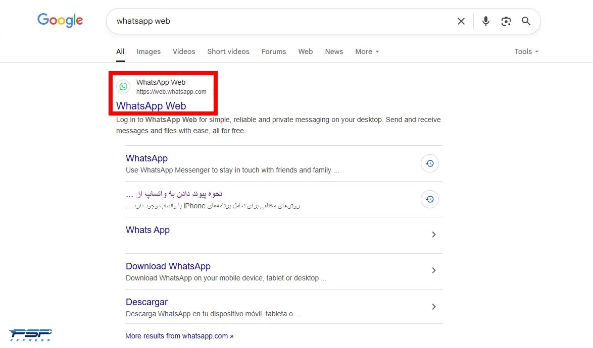593x348 pixels.
Task: Open the Google logo homepage link
Action: [x=60, y=20]
